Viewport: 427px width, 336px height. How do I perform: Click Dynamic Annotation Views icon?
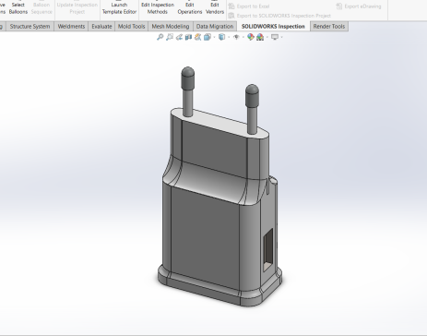click(x=197, y=37)
